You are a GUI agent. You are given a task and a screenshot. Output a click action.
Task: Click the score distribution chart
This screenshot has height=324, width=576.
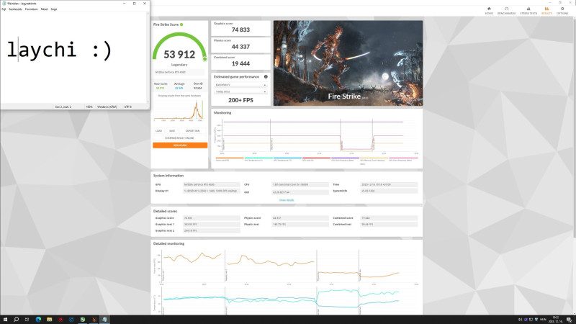179,111
